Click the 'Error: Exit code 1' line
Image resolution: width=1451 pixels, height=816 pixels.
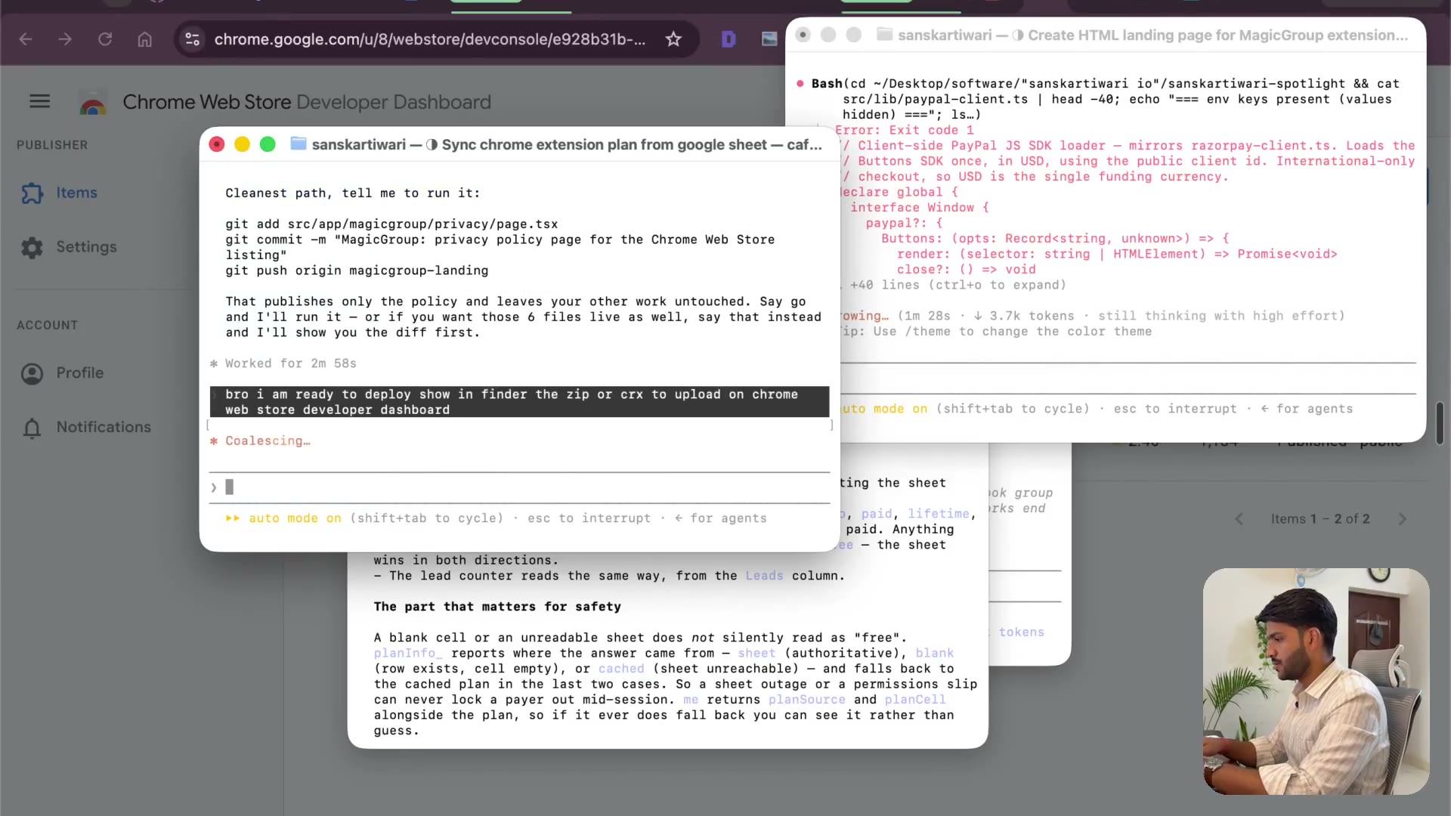click(904, 130)
